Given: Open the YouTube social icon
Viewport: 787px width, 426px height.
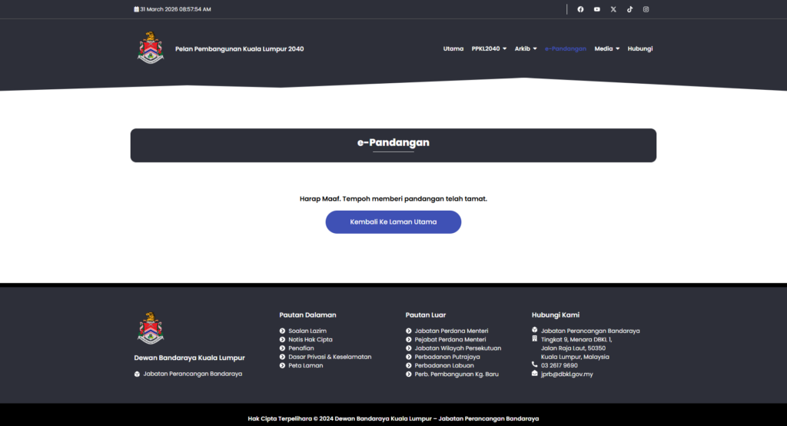Looking at the screenshot, I should click(x=597, y=9).
